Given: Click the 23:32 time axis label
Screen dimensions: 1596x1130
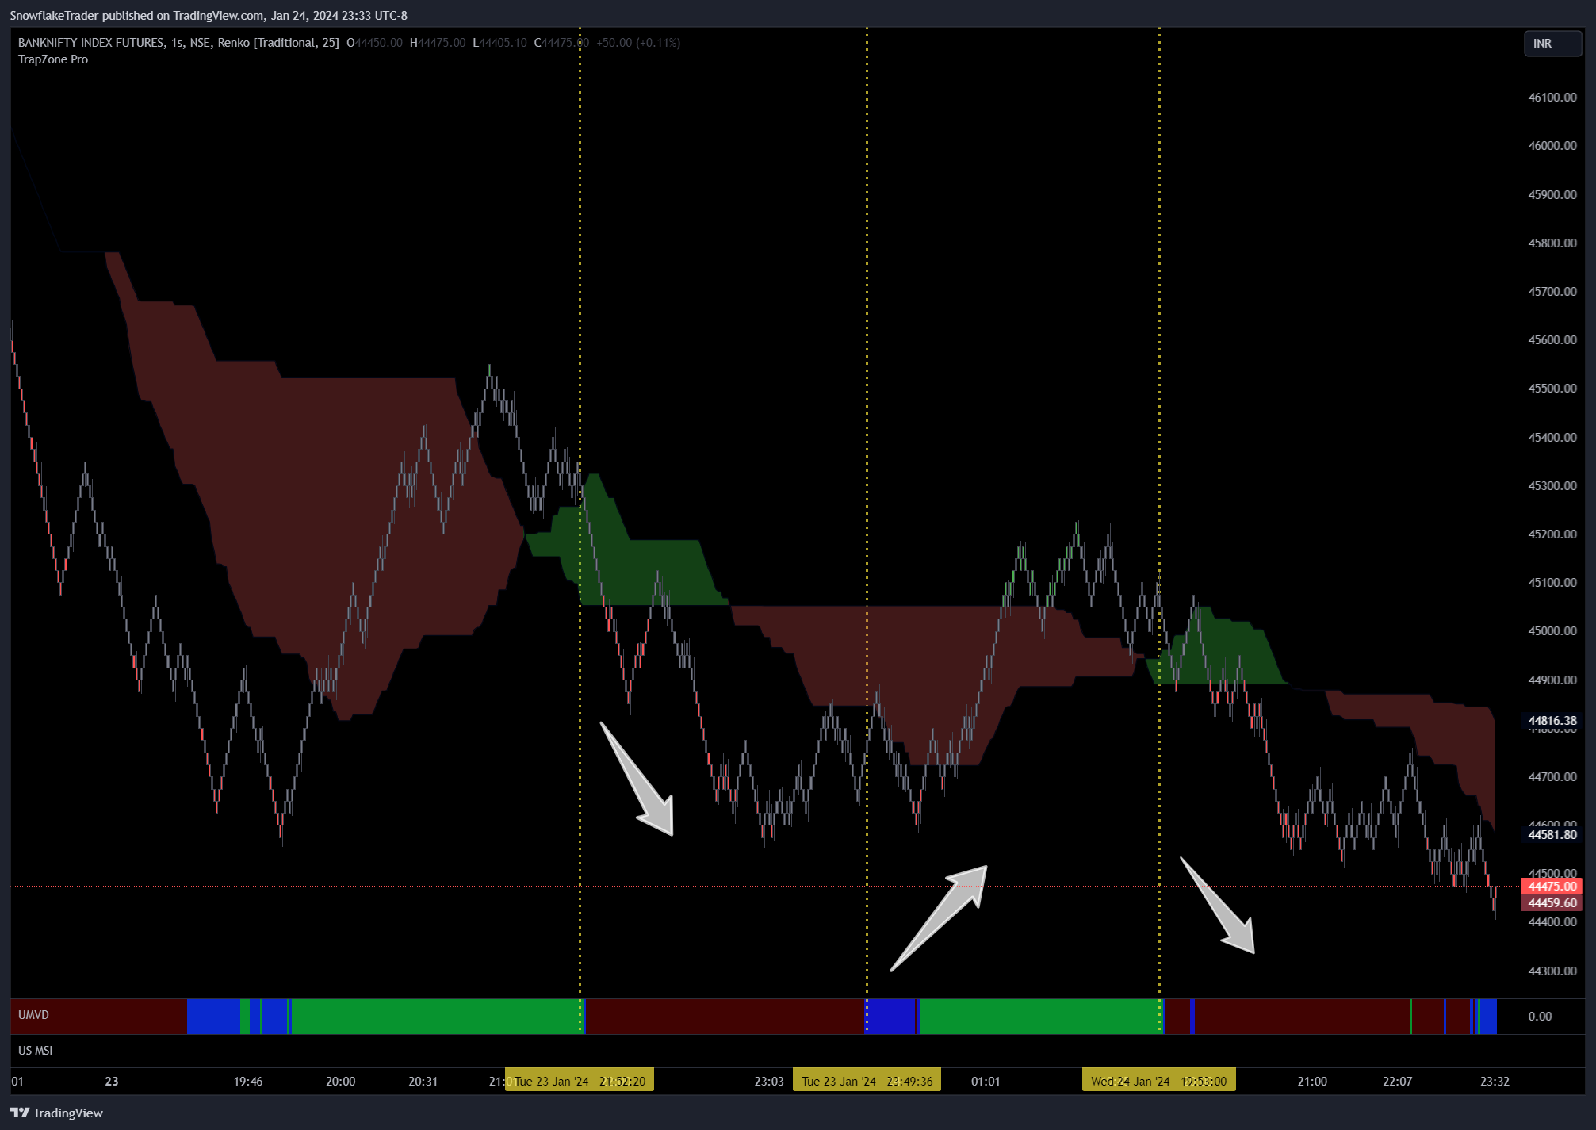Looking at the screenshot, I should 1495,1082.
